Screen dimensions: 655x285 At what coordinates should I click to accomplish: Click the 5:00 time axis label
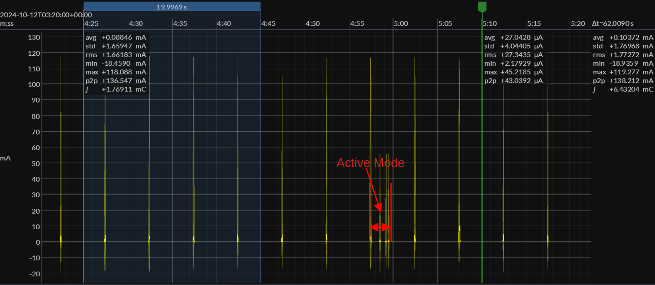[x=401, y=24]
